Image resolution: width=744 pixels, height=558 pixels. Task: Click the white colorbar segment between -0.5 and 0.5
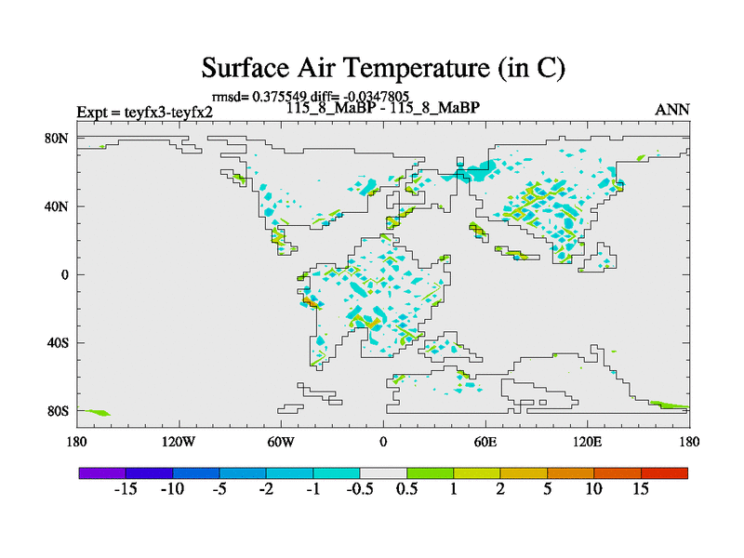[x=383, y=472]
